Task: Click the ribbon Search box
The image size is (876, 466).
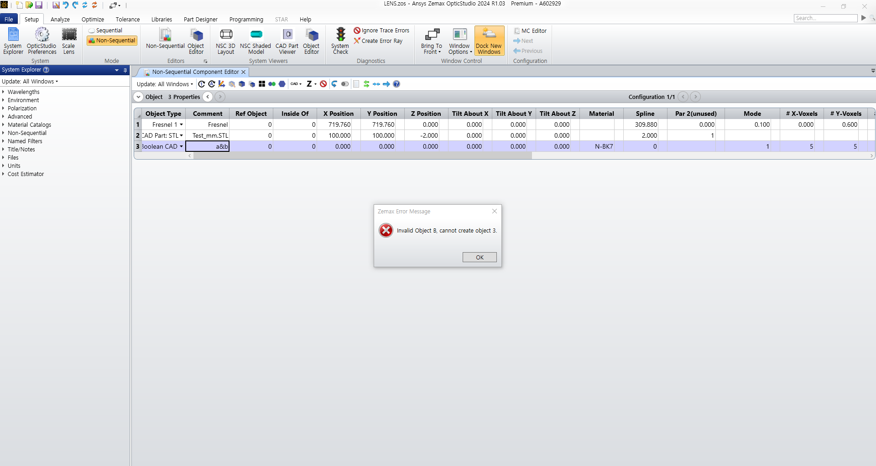Action: pyautogui.click(x=826, y=18)
